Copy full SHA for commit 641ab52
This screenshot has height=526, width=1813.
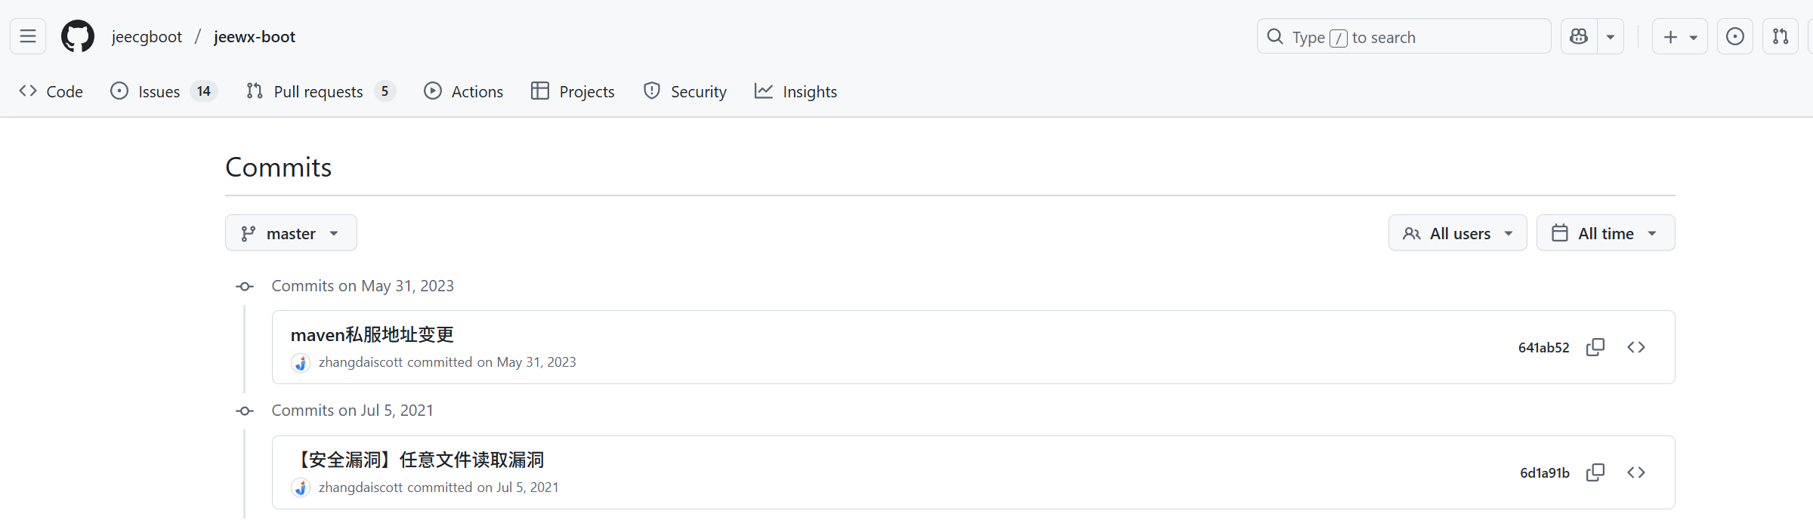pyautogui.click(x=1595, y=347)
